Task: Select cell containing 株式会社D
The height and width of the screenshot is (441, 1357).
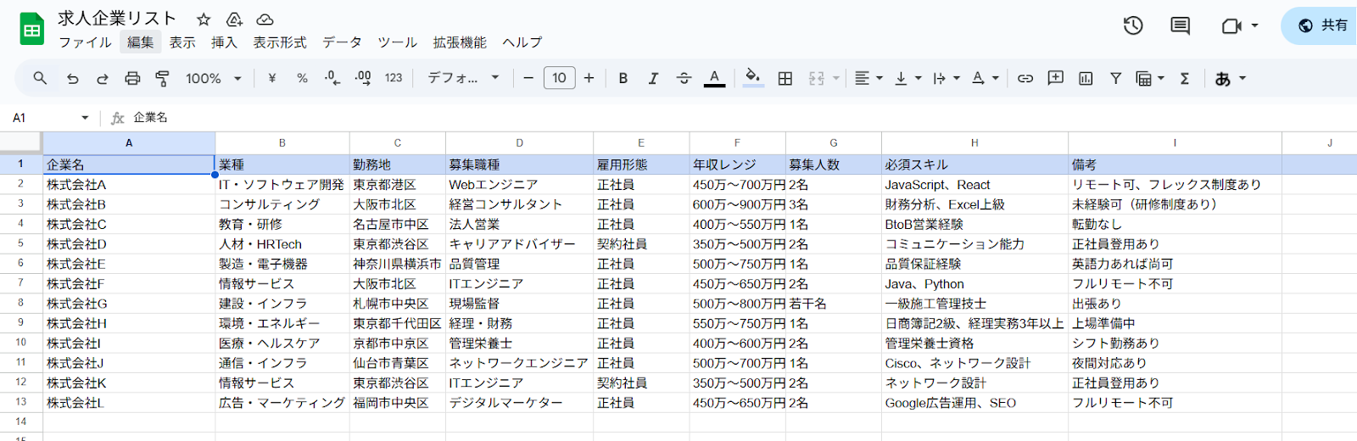Action: [x=128, y=244]
